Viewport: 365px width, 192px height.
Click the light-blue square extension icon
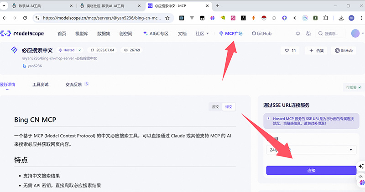click(x=305, y=18)
